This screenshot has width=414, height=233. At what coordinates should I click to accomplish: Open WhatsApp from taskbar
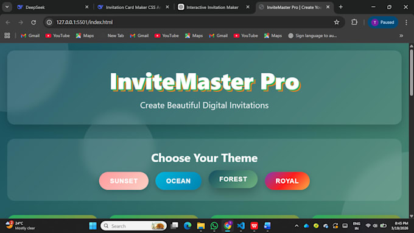point(214,226)
